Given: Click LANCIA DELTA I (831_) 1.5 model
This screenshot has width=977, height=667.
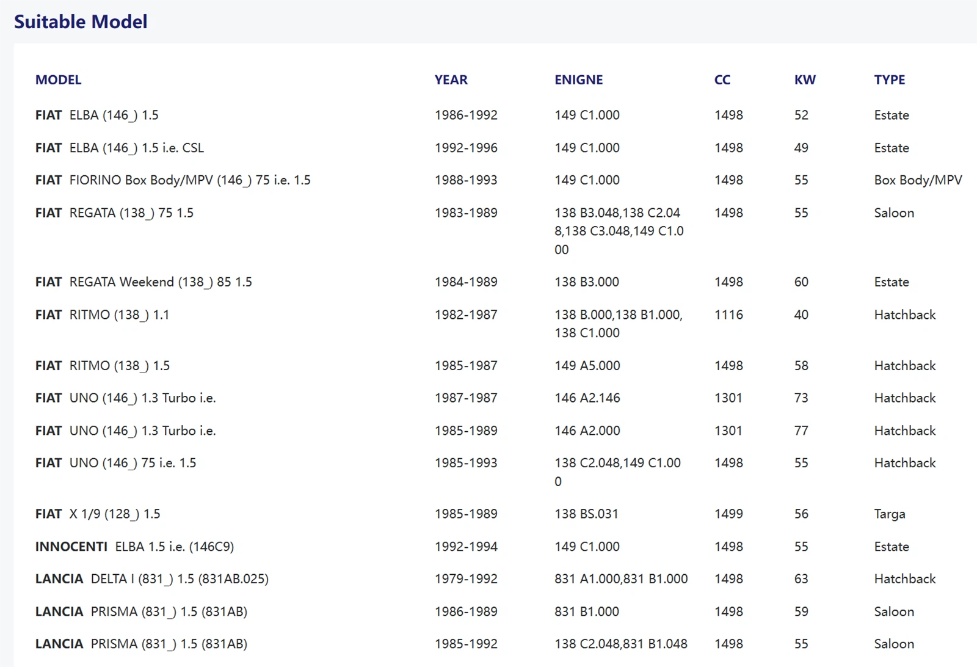Looking at the screenshot, I should 152,579.
